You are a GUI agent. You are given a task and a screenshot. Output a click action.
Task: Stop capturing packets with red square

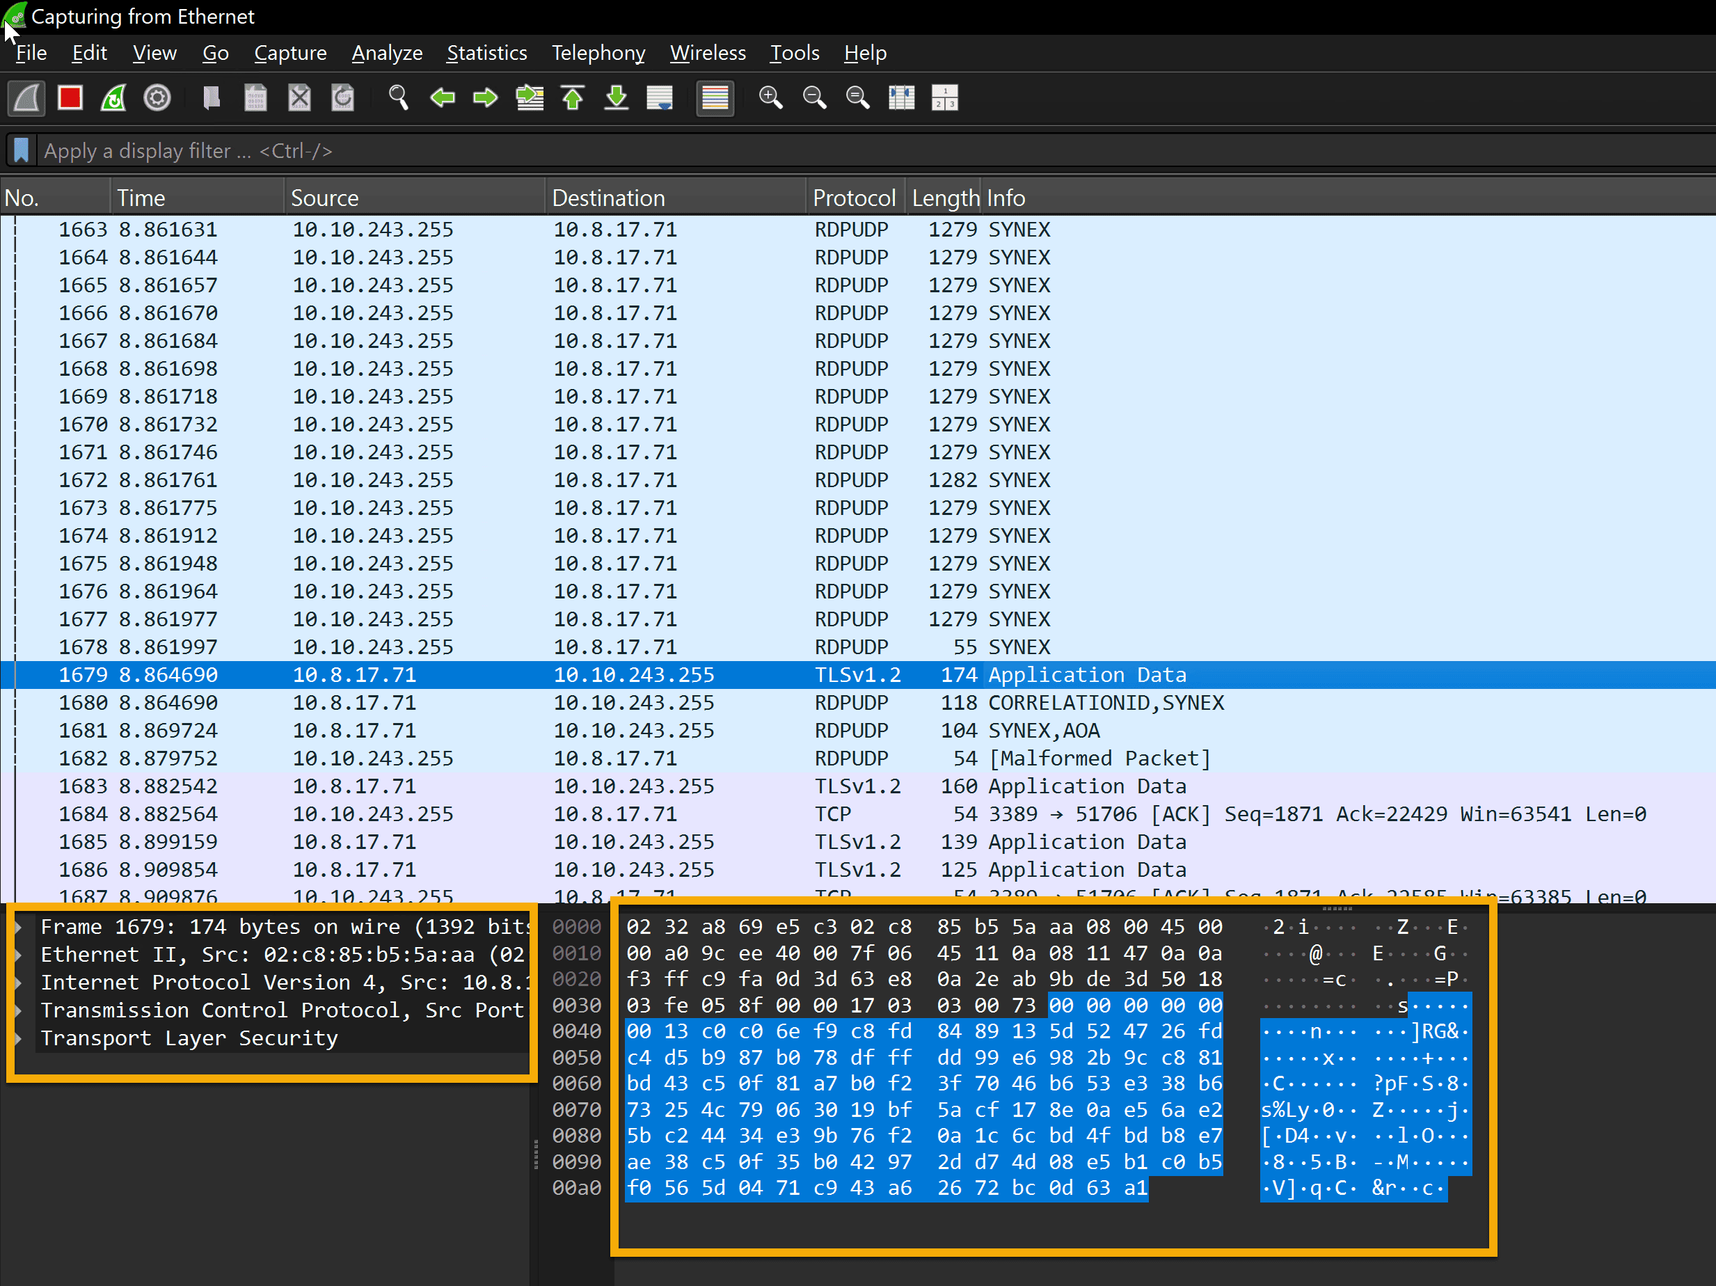pyautogui.click(x=70, y=99)
